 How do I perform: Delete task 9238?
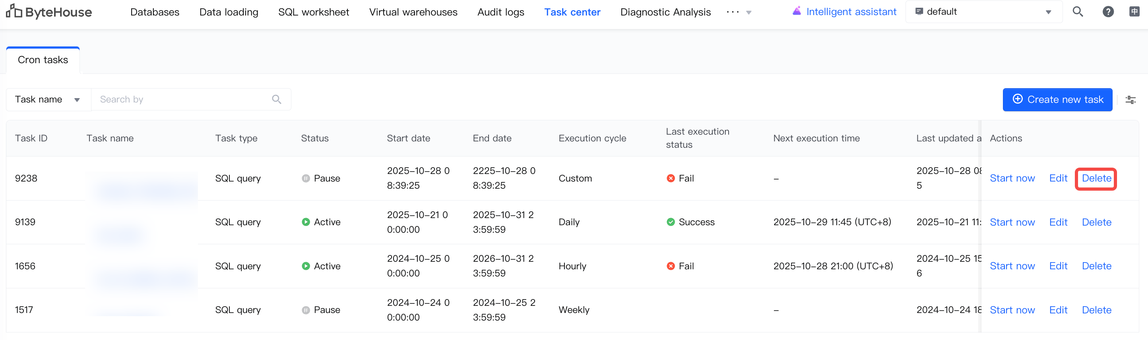coord(1096,178)
